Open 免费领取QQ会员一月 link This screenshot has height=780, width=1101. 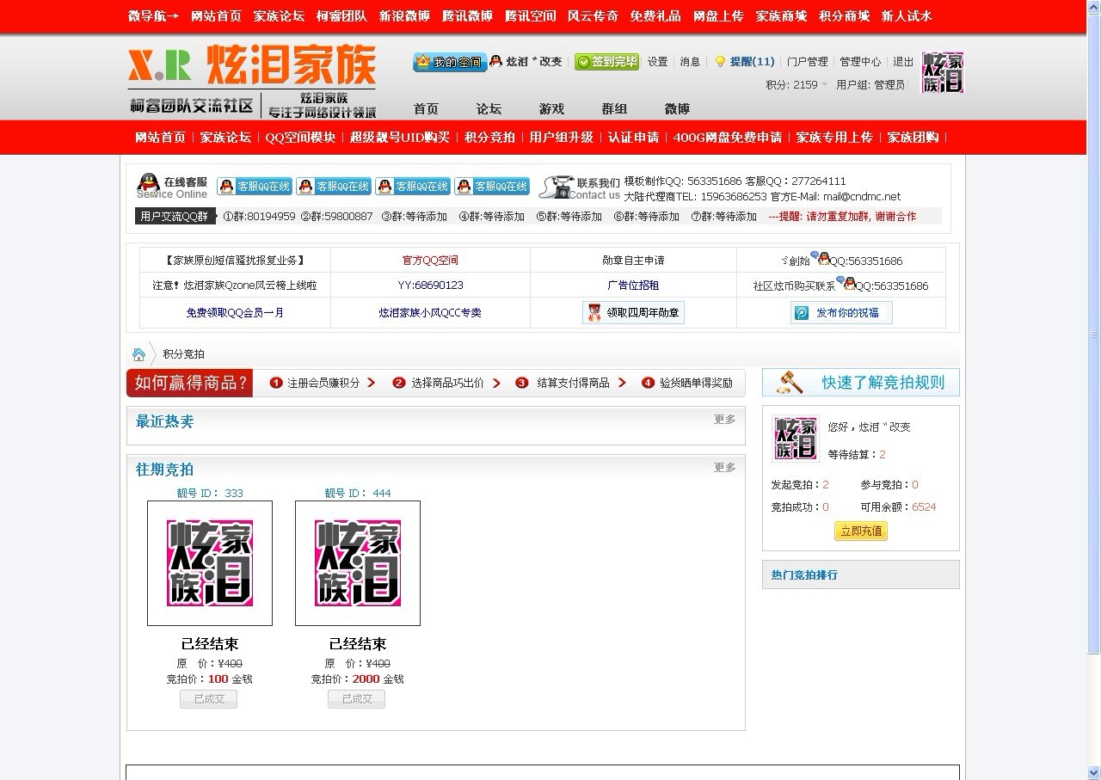click(235, 313)
